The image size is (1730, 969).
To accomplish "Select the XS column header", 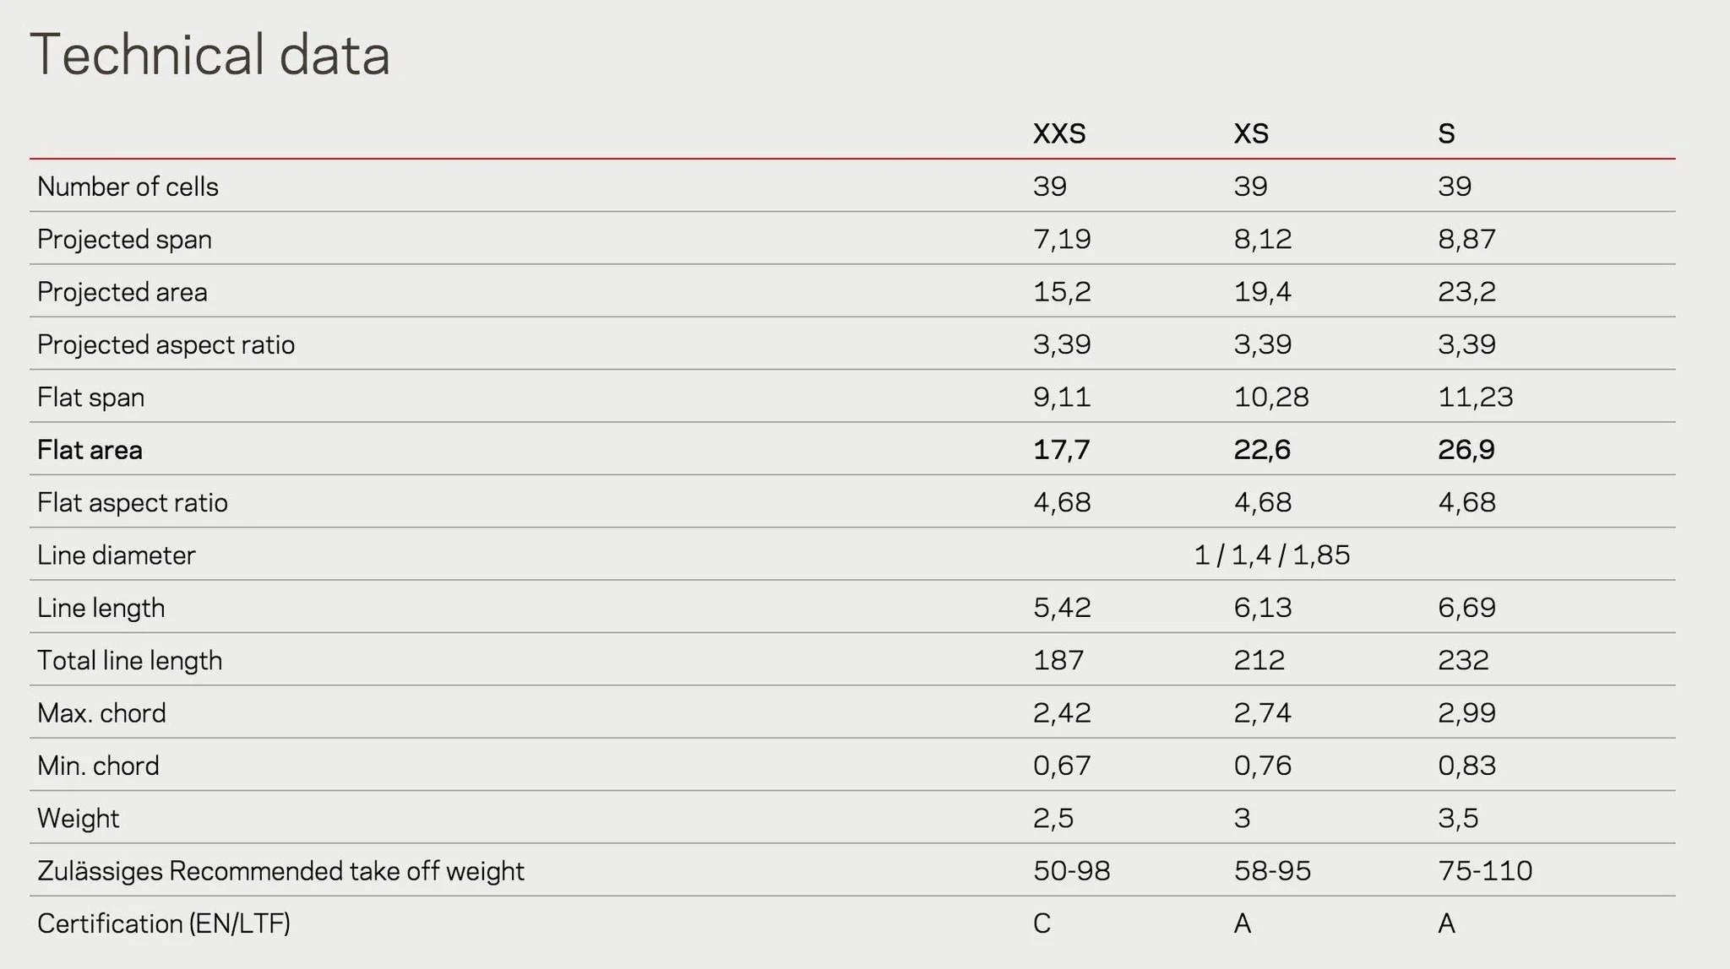I will tap(1250, 133).
